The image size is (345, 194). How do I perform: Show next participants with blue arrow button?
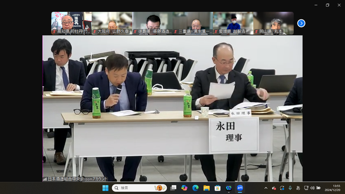pyautogui.click(x=301, y=23)
